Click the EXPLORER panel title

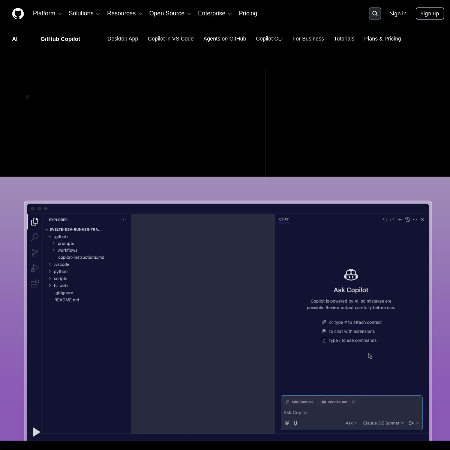point(58,220)
